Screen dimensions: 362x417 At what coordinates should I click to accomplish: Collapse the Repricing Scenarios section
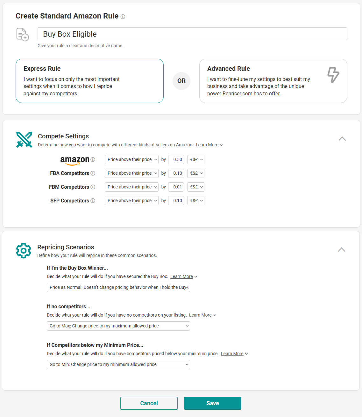point(342,250)
